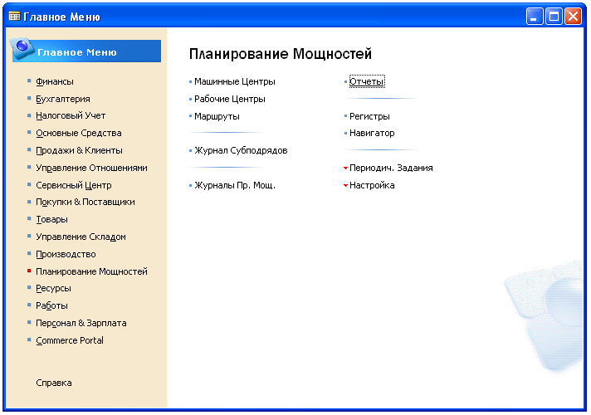Go to Производство section

click(x=66, y=254)
